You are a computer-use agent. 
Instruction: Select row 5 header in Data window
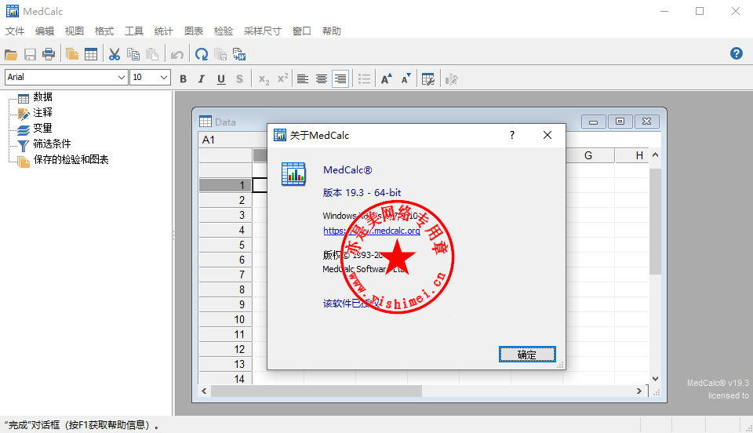pyautogui.click(x=225, y=245)
